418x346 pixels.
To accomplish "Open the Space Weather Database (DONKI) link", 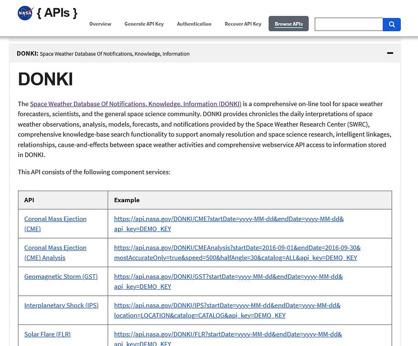I will [x=135, y=104].
